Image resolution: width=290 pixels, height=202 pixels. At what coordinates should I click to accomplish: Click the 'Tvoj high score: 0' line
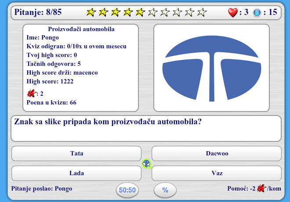click(51, 55)
